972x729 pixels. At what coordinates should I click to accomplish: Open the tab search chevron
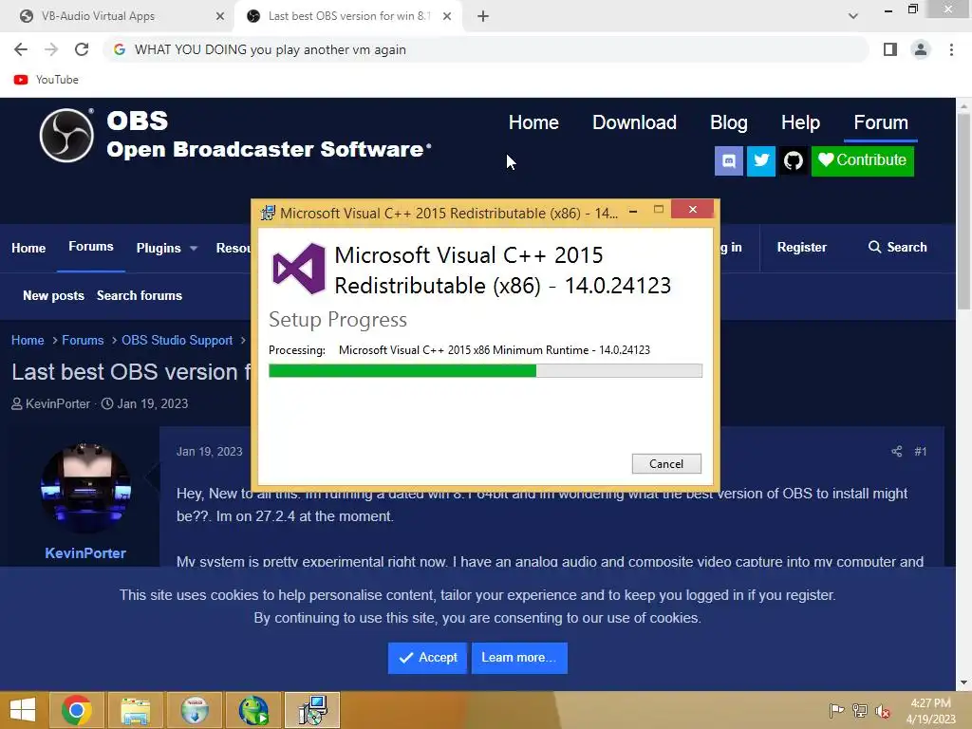coord(853,16)
